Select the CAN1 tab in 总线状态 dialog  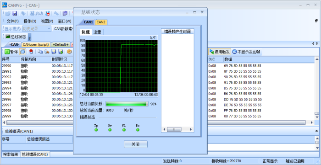tap(89, 22)
